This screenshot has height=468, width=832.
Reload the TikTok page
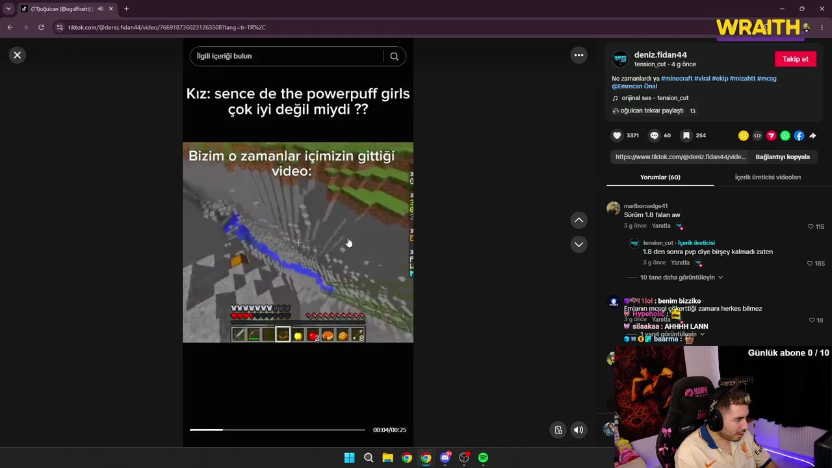[41, 27]
